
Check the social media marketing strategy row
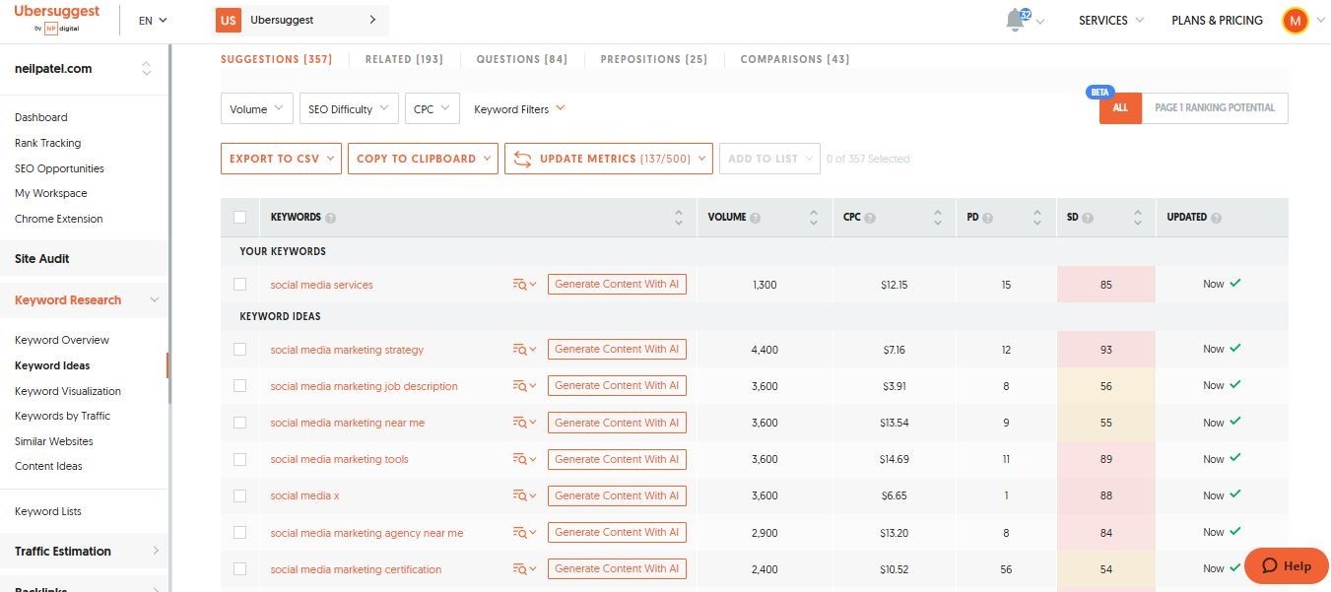[x=239, y=350]
